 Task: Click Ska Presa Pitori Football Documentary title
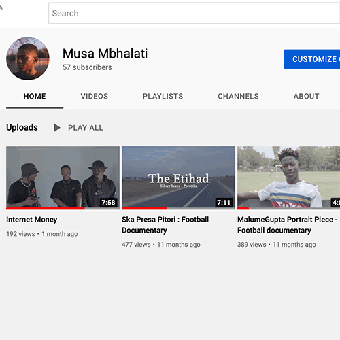pyautogui.click(x=165, y=225)
